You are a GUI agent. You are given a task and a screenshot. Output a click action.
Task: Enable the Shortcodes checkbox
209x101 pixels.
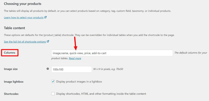click(x=53, y=94)
